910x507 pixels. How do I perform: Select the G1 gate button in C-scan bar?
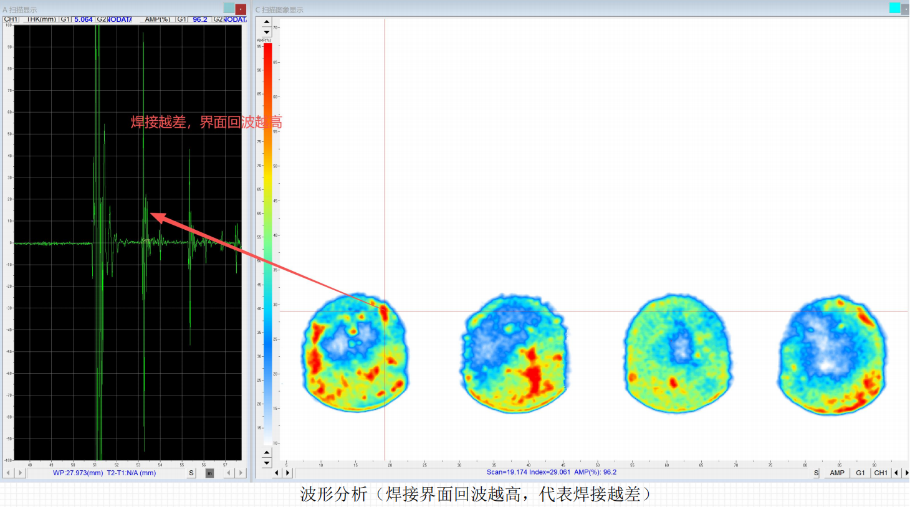coord(860,473)
